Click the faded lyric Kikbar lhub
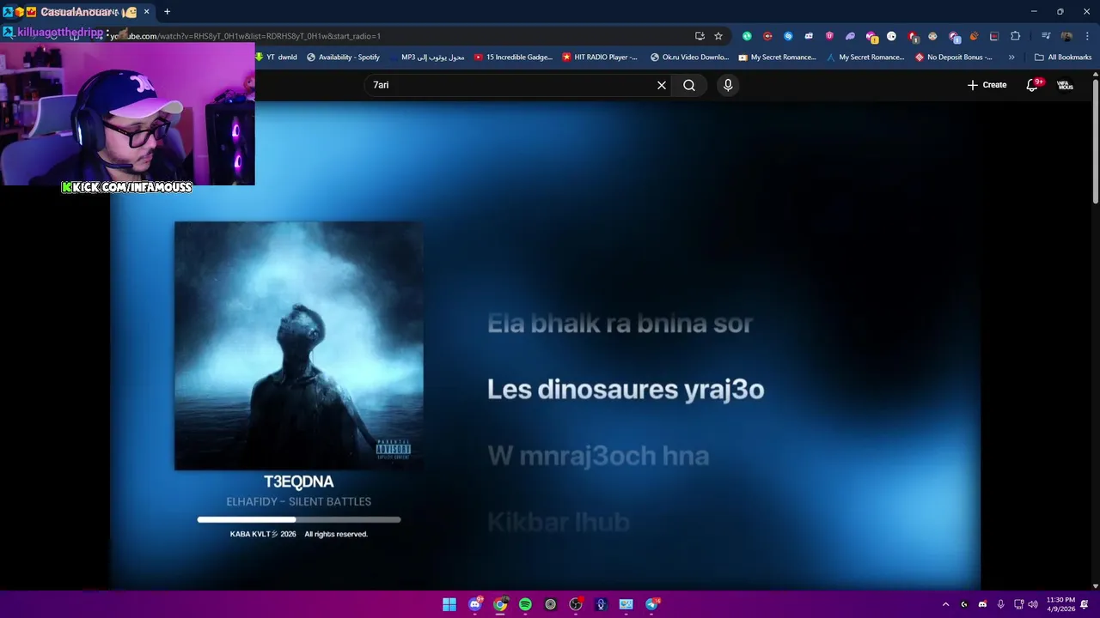 (x=559, y=522)
